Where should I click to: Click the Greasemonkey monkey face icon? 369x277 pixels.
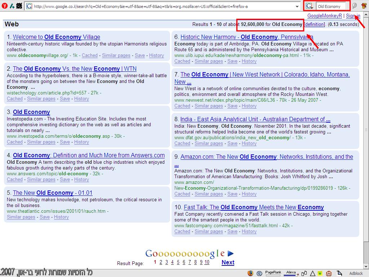point(329,273)
